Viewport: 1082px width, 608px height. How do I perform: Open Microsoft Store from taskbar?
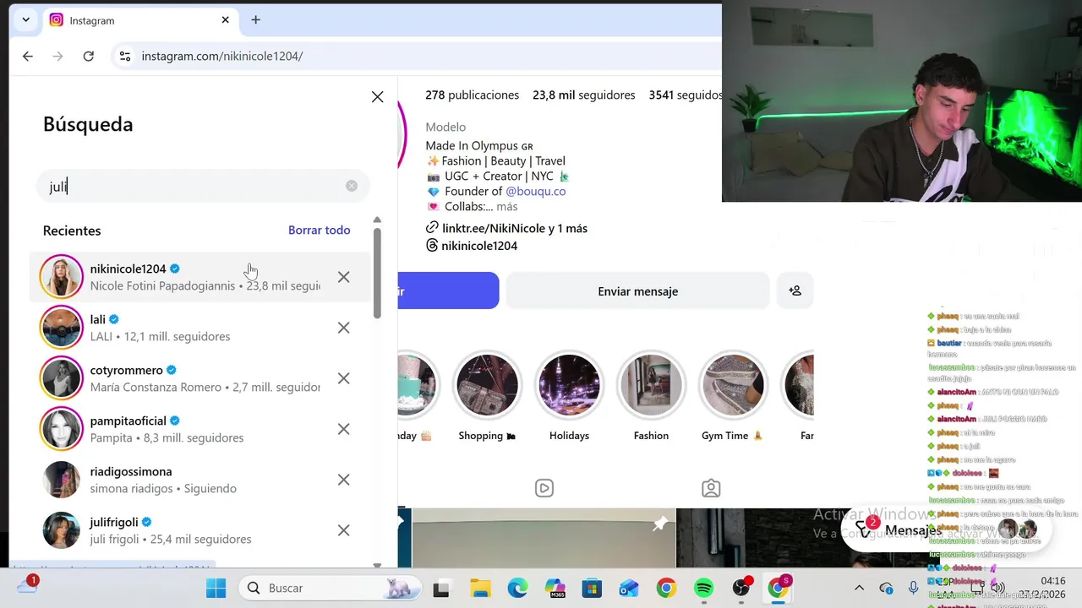click(x=592, y=589)
